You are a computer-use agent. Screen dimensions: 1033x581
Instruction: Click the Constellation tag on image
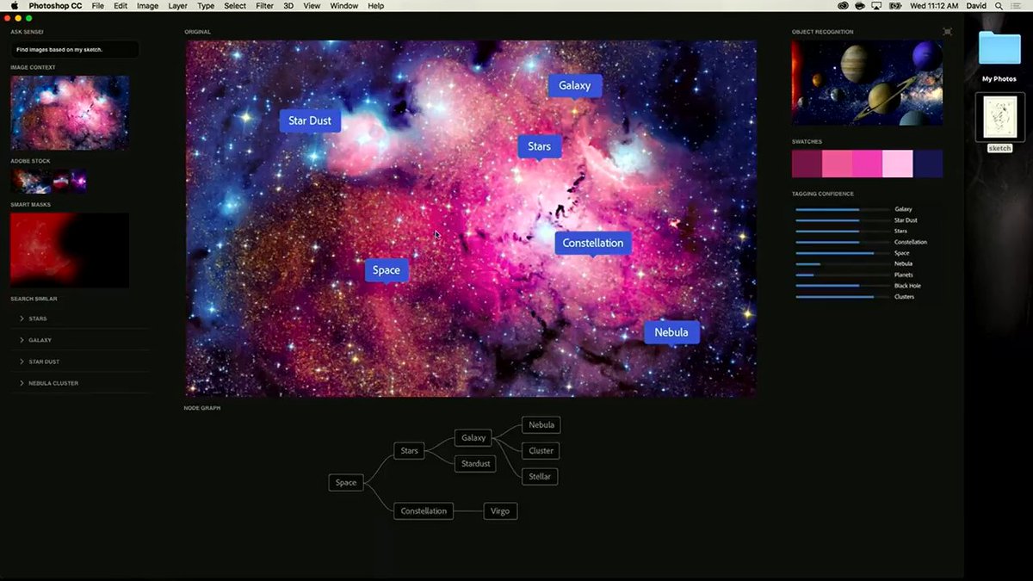593,244
